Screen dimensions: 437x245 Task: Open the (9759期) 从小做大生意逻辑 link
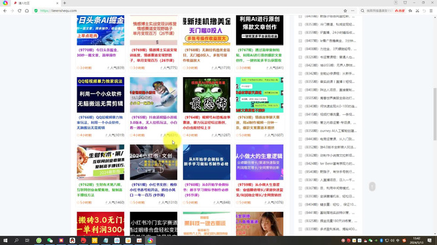260,190
